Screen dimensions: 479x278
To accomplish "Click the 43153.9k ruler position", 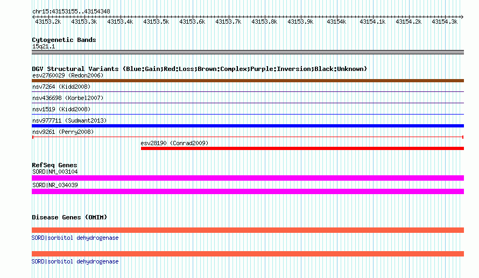I will coord(300,22).
